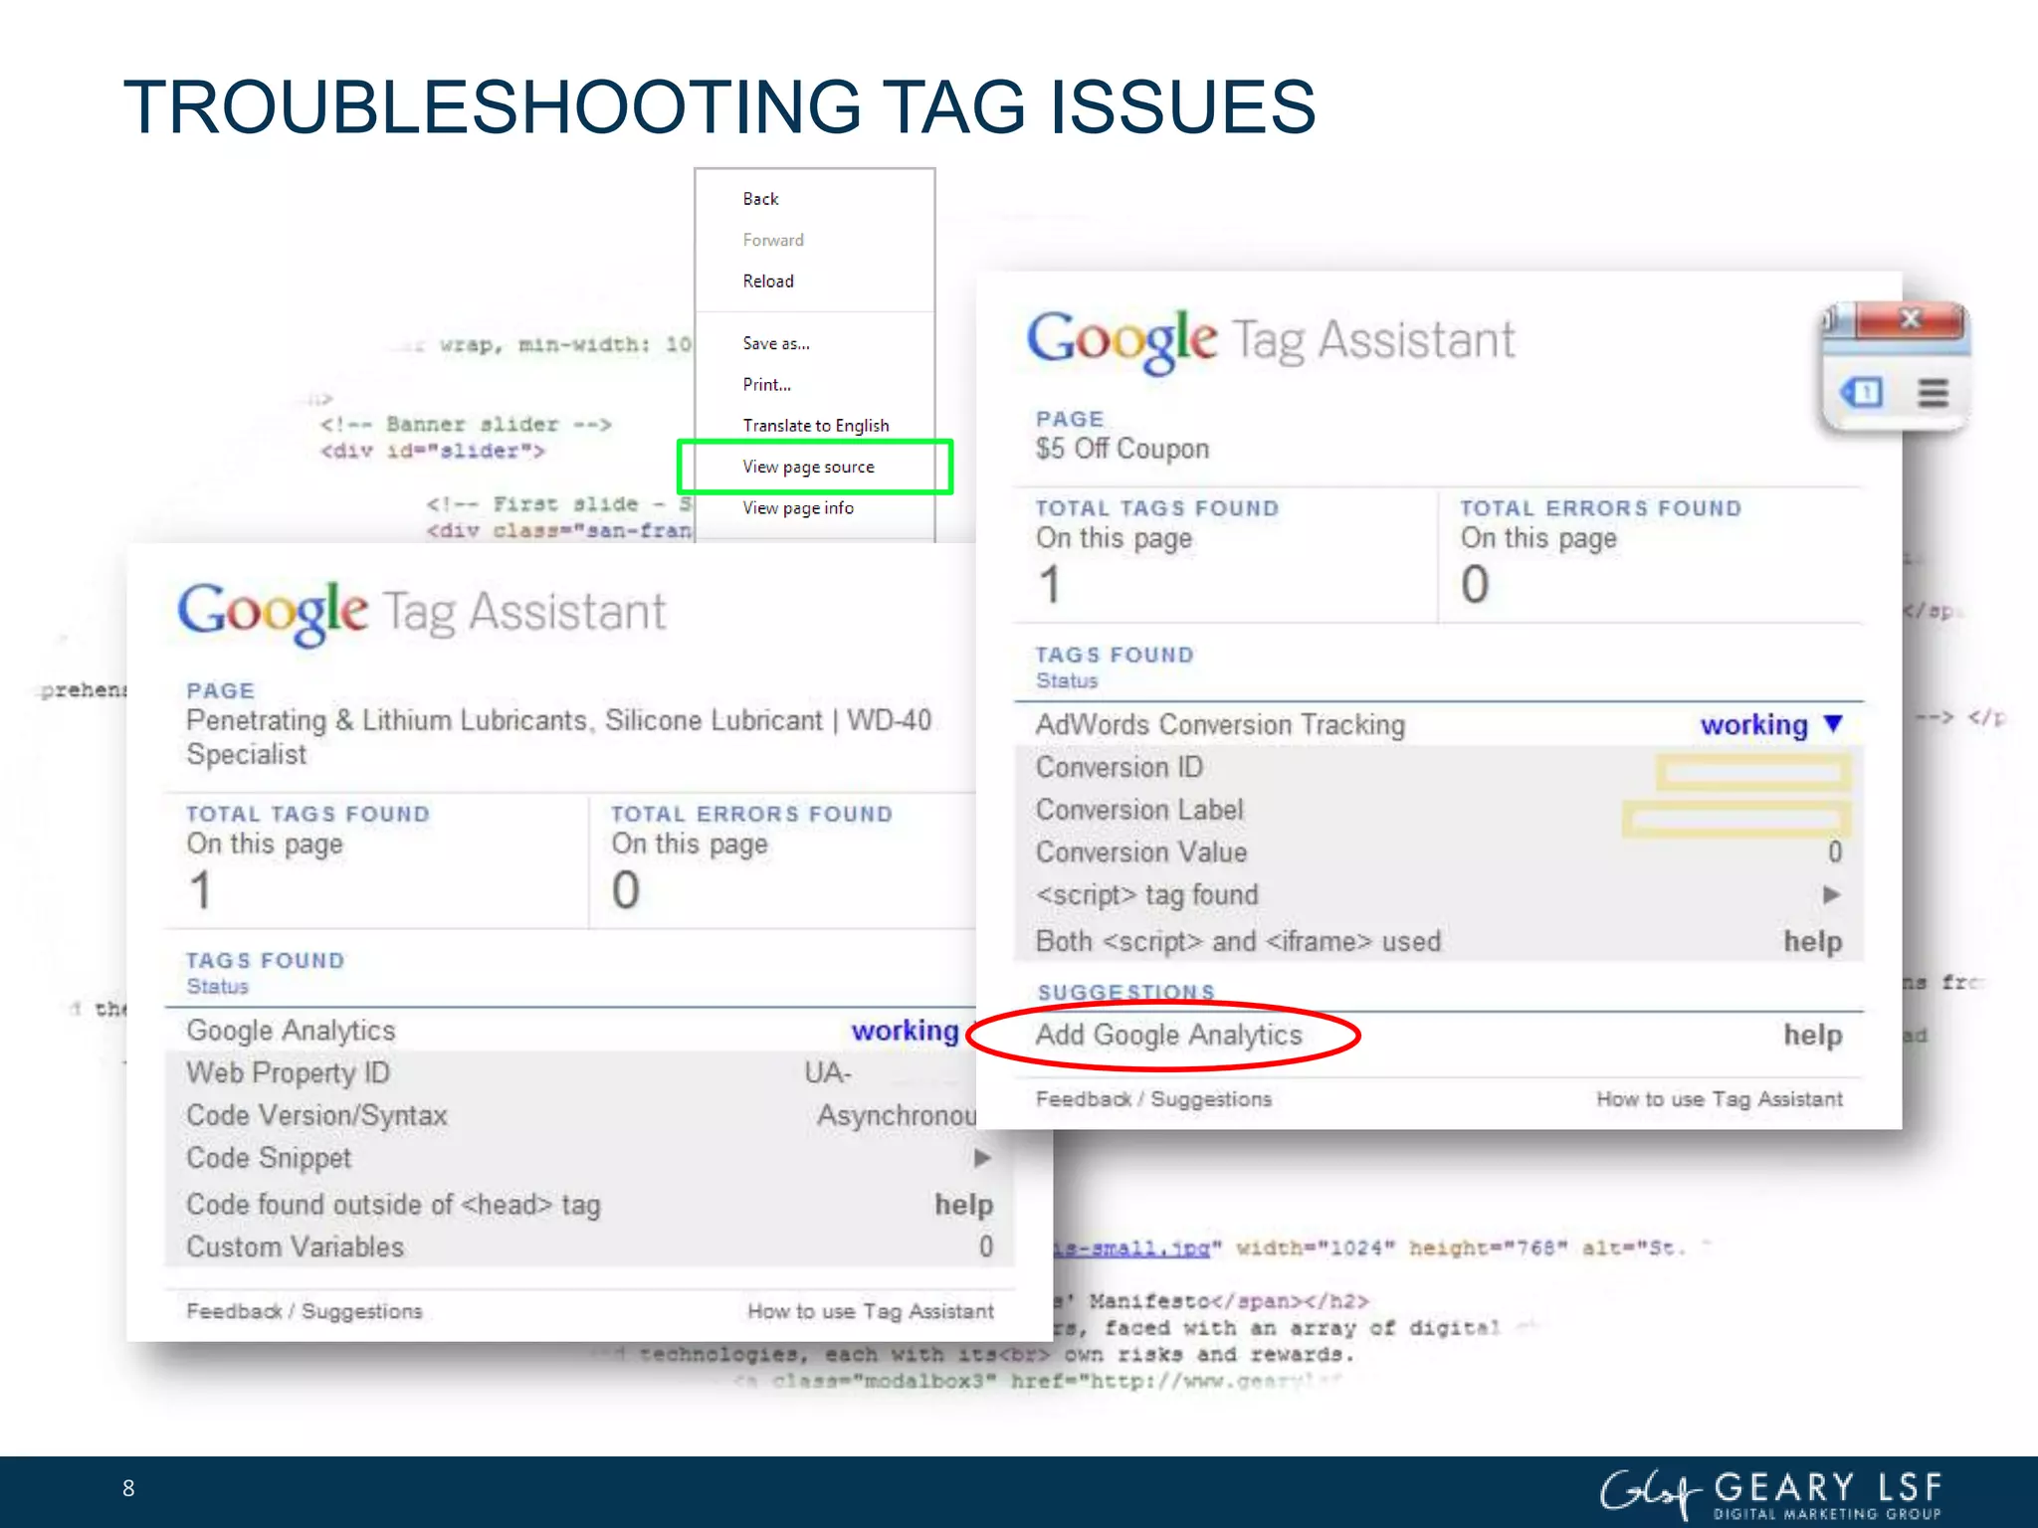Image resolution: width=2038 pixels, height=1528 pixels.
Task: Click Feedback / Suggestions in AdWords panel
Action: click(1153, 1099)
